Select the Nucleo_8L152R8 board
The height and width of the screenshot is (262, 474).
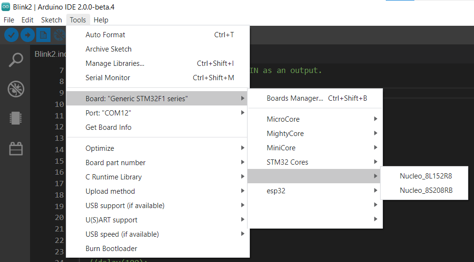pos(424,176)
